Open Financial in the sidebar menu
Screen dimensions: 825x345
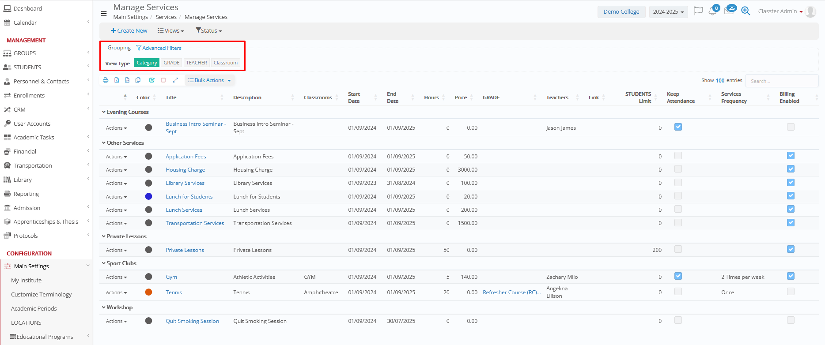[25, 151]
